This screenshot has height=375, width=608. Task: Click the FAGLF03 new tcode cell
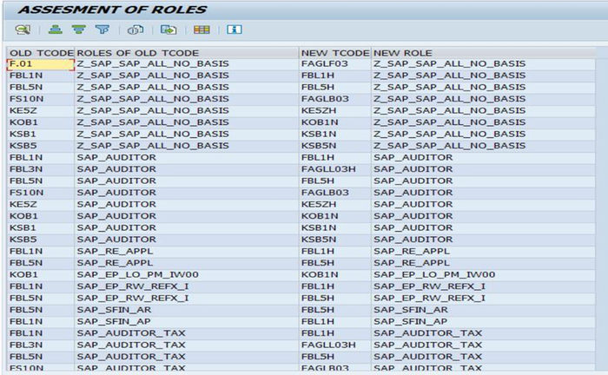(323, 64)
